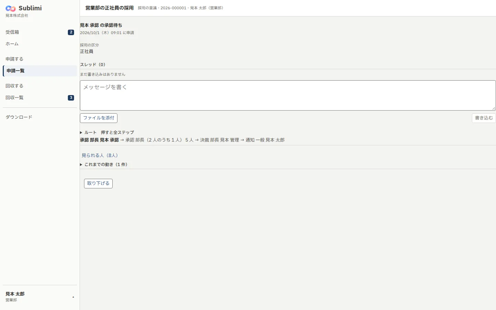Select 申請一覧 in the sidebar
The height and width of the screenshot is (310, 496).
point(40,71)
